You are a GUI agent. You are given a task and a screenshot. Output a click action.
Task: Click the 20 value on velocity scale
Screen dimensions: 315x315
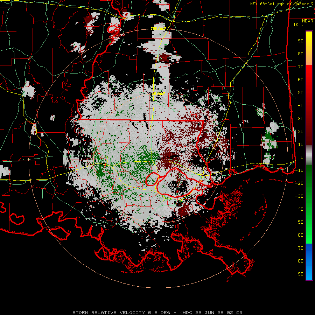(x=301, y=131)
